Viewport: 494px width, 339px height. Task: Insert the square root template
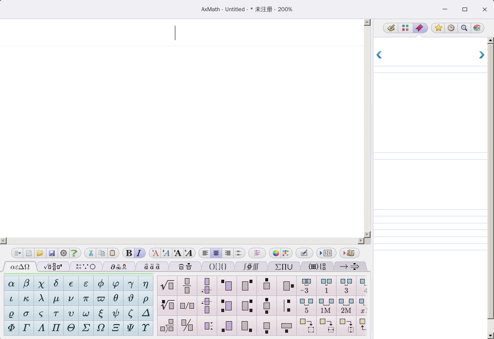(167, 286)
